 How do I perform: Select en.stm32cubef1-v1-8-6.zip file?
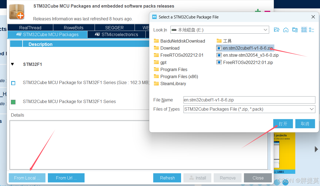[245, 48]
